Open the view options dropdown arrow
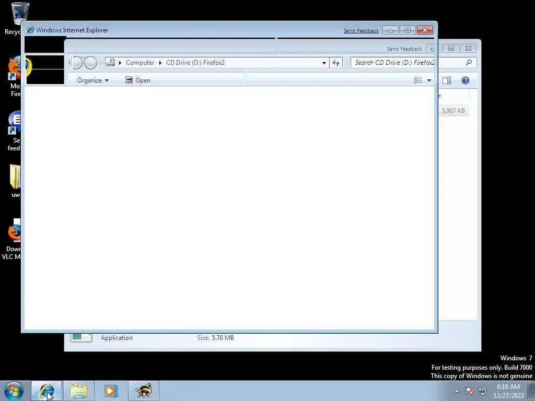This screenshot has height=401, width=535. 429,80
